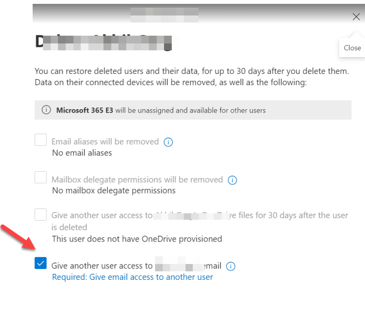Click the Close tooltip label
365x310 pixels.
(x=352, y=47)
